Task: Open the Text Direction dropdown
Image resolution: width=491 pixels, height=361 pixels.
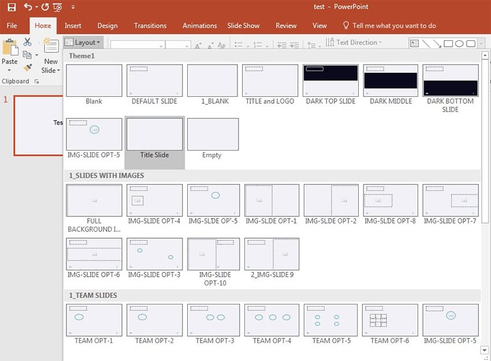Action: pyautogui.click(x=355, y=43)
